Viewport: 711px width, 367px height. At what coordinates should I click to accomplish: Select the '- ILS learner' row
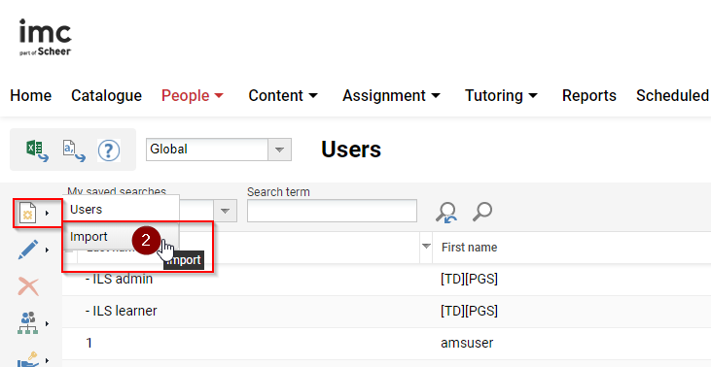click(386, 312)
